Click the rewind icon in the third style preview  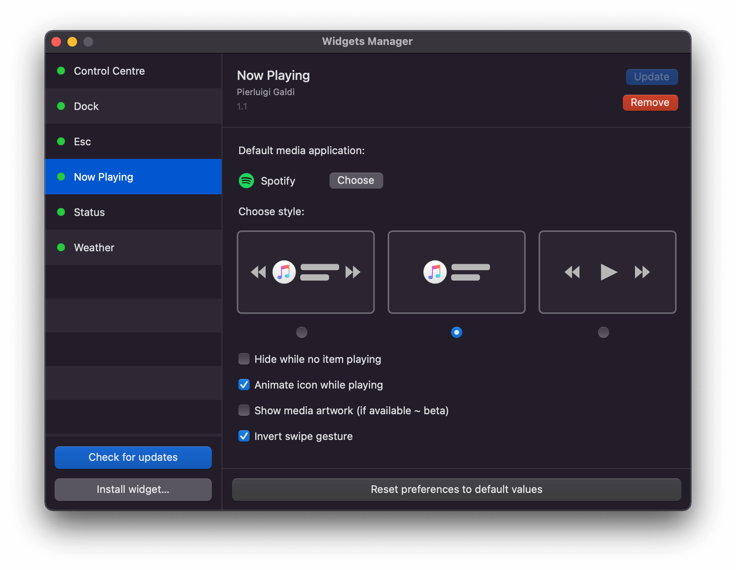[x=573, y=272]
